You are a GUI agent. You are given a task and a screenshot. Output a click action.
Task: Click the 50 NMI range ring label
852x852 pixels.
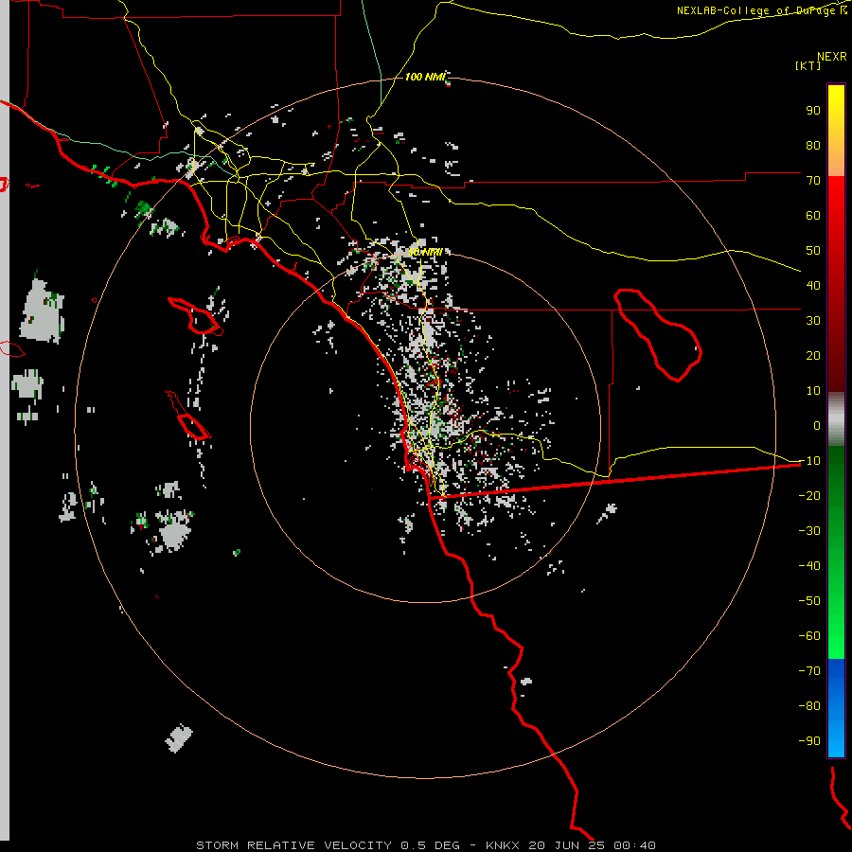coord(425,252)
